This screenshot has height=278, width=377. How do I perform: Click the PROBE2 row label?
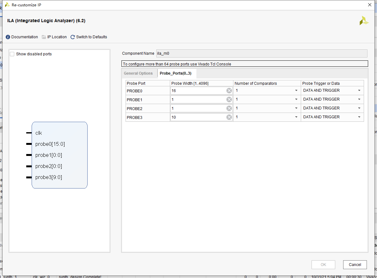point(135,109)
